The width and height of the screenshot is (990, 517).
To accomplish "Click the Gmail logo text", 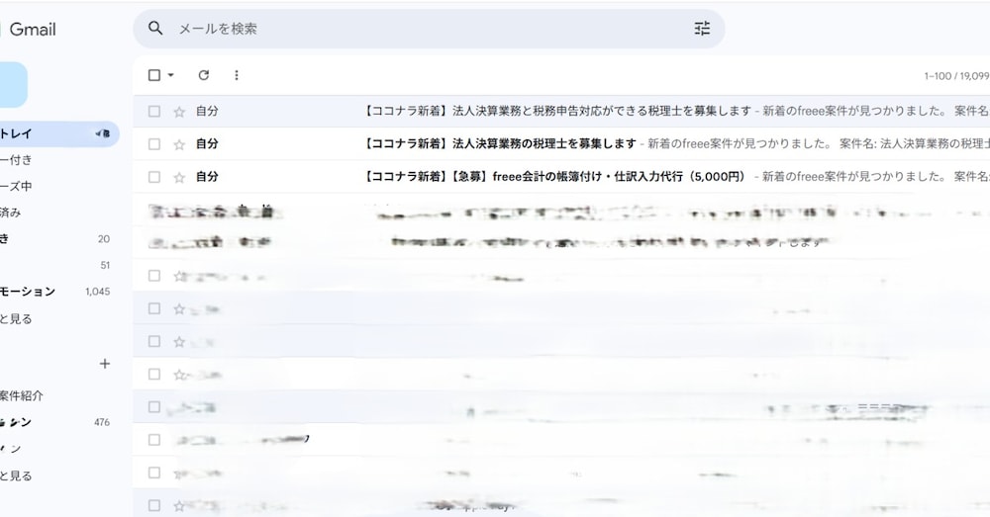I will pos(33,29).
